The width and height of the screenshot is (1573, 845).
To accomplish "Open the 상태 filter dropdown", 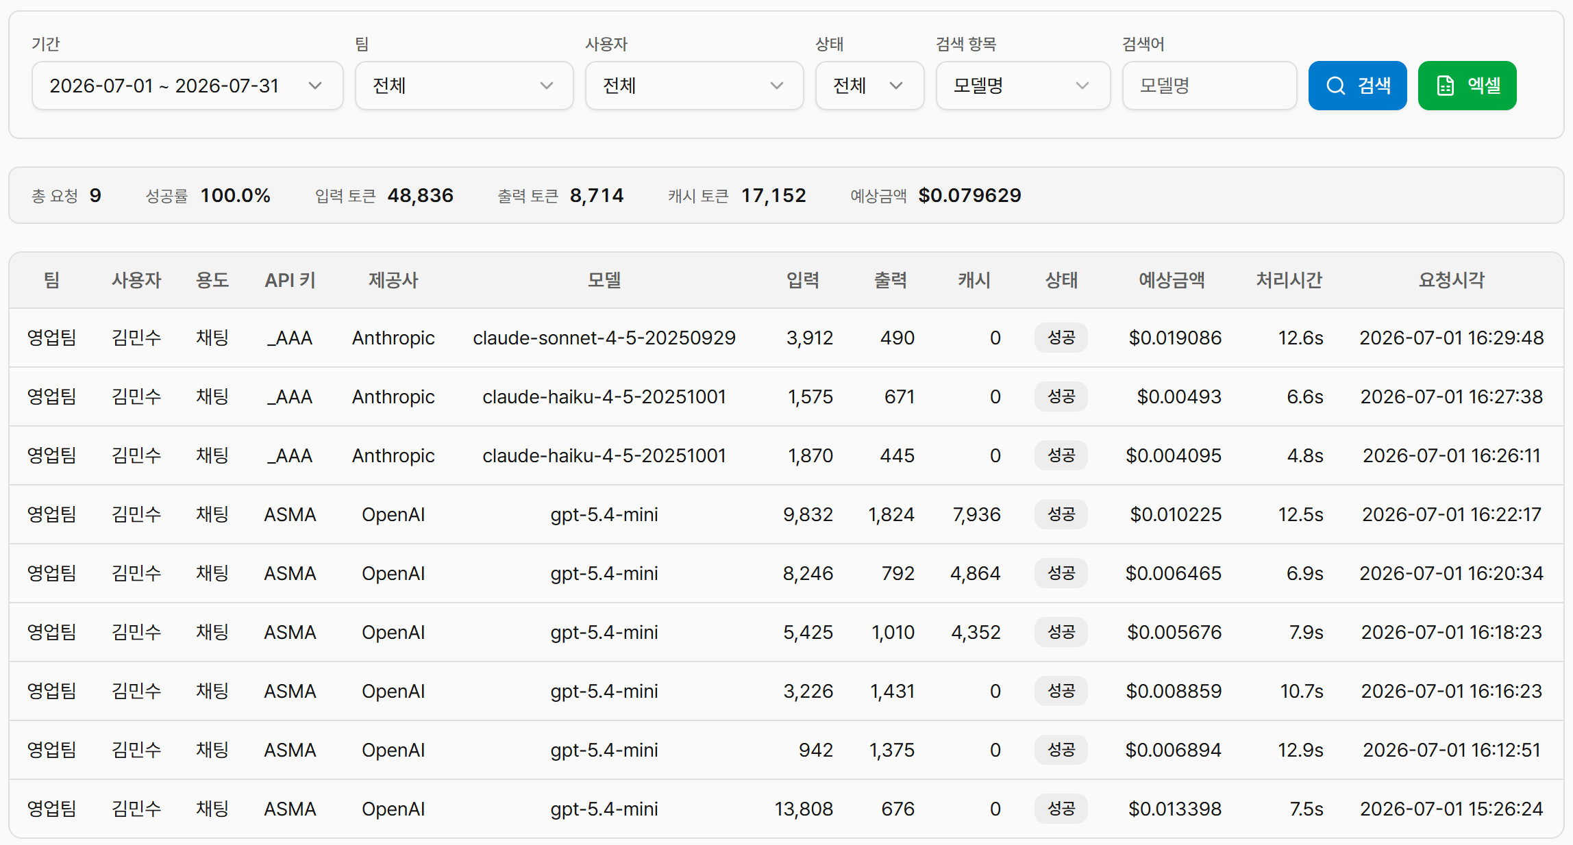I will pos(869,86).
